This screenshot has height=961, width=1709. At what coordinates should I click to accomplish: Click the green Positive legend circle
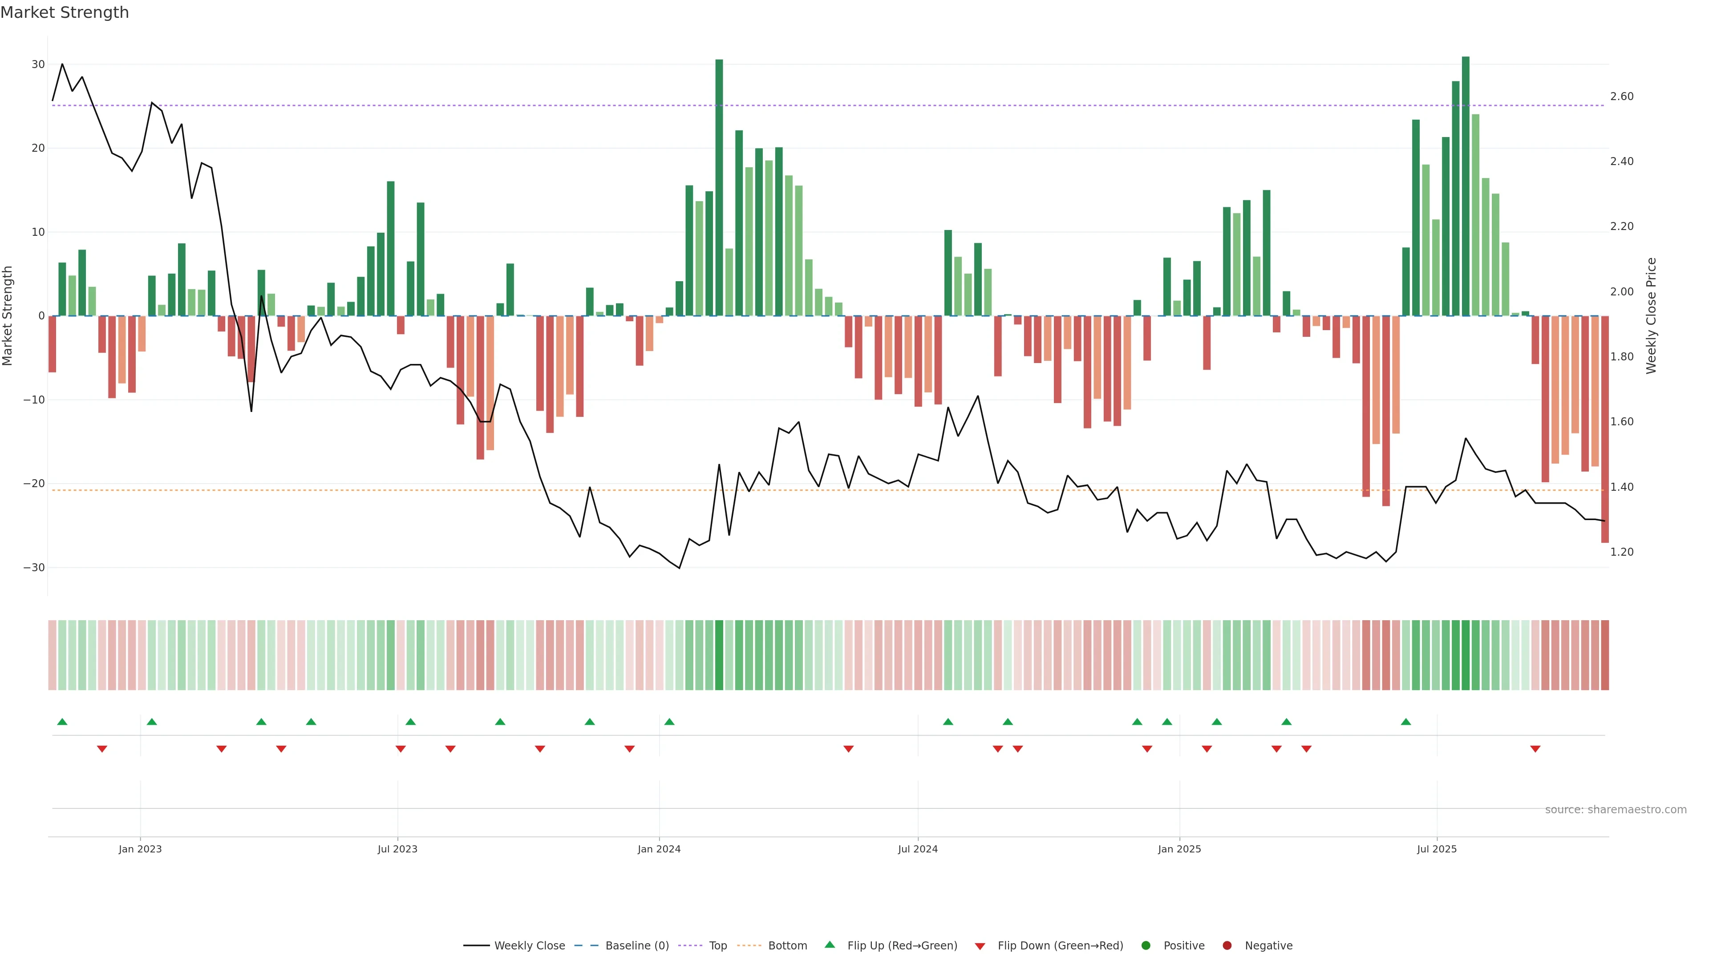coord(1146,946)
